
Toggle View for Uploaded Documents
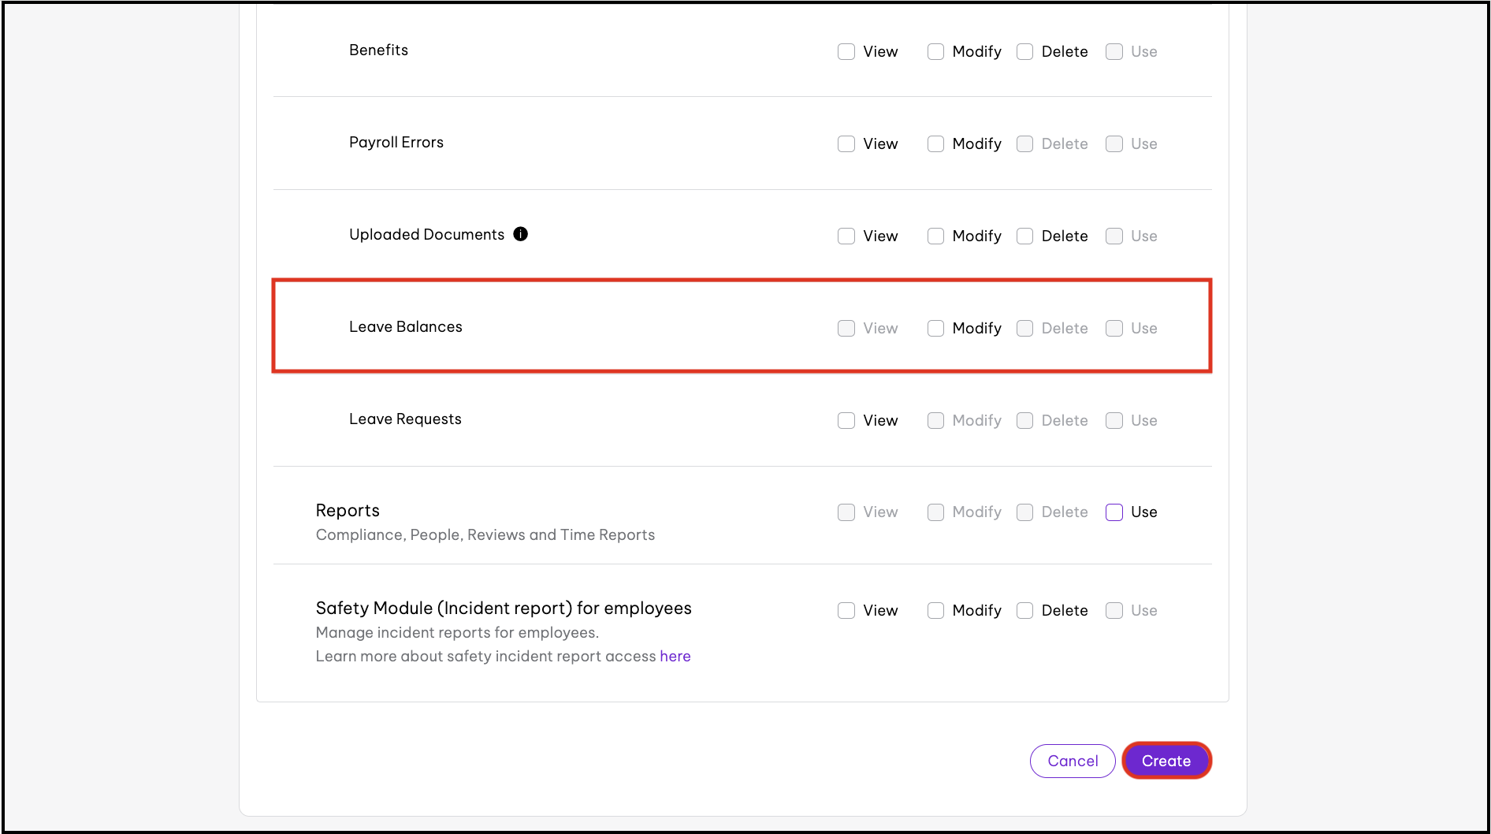tap(846, 236)
